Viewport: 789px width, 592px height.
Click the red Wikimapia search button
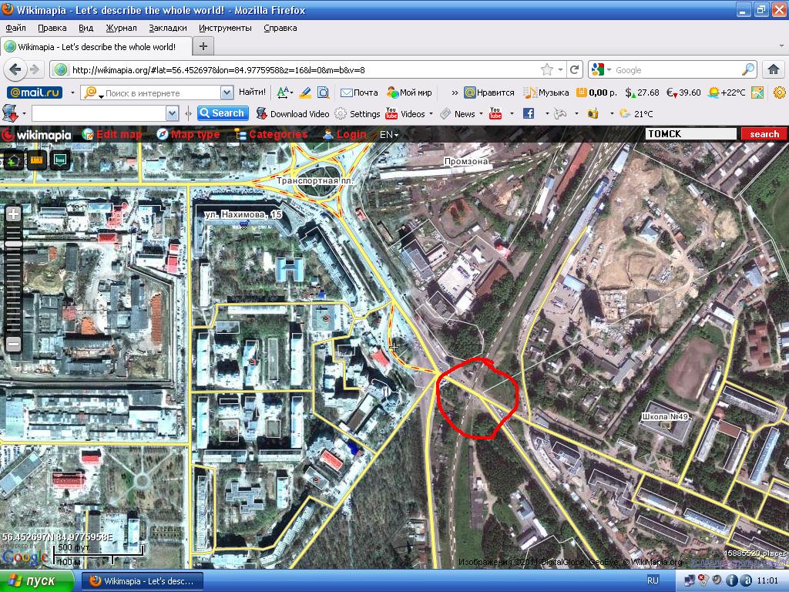(764, 134)
